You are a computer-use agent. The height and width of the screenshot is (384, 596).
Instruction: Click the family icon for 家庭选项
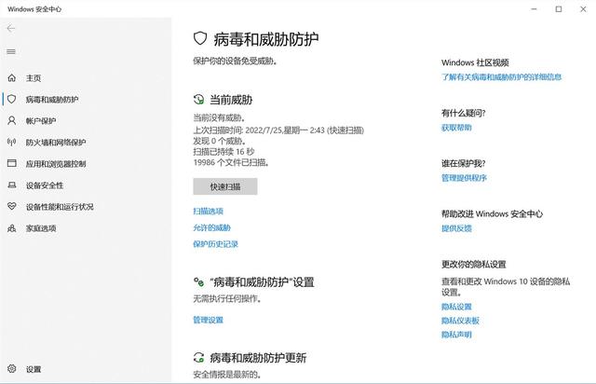(12, 228)
